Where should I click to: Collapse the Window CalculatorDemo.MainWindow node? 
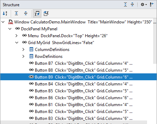click(x=3, y=22)
